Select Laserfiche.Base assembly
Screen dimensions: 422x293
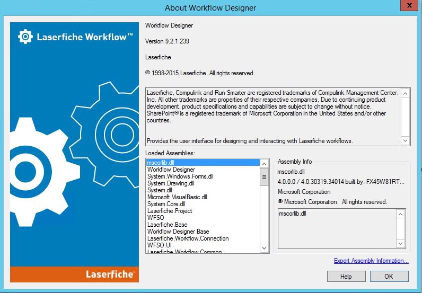(203, 225)
